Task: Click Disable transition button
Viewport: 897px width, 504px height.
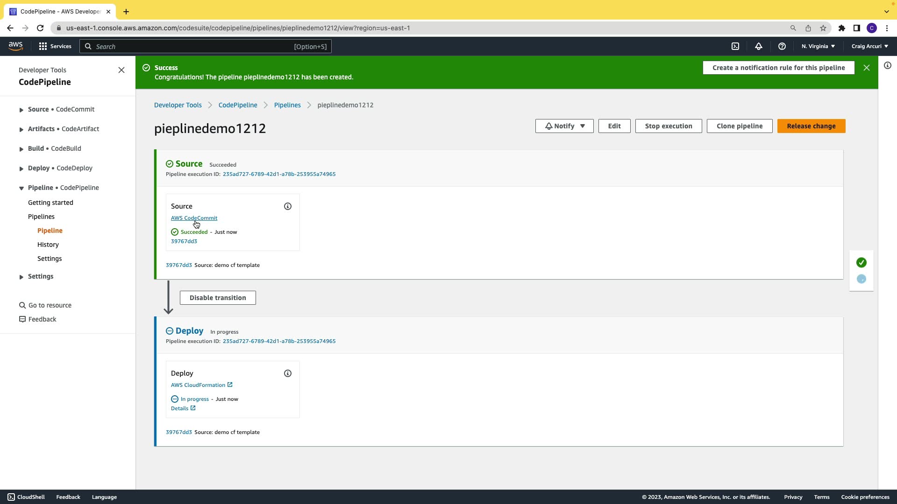Action: 218,298
